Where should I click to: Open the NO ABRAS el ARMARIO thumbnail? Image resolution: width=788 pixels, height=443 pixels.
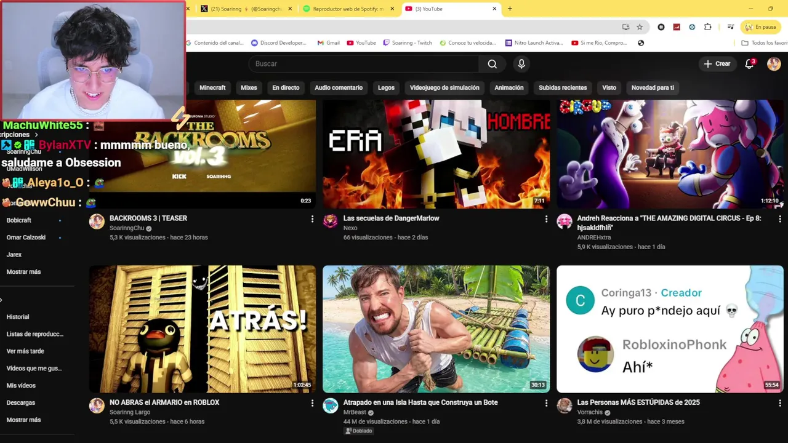pos(203,329)
